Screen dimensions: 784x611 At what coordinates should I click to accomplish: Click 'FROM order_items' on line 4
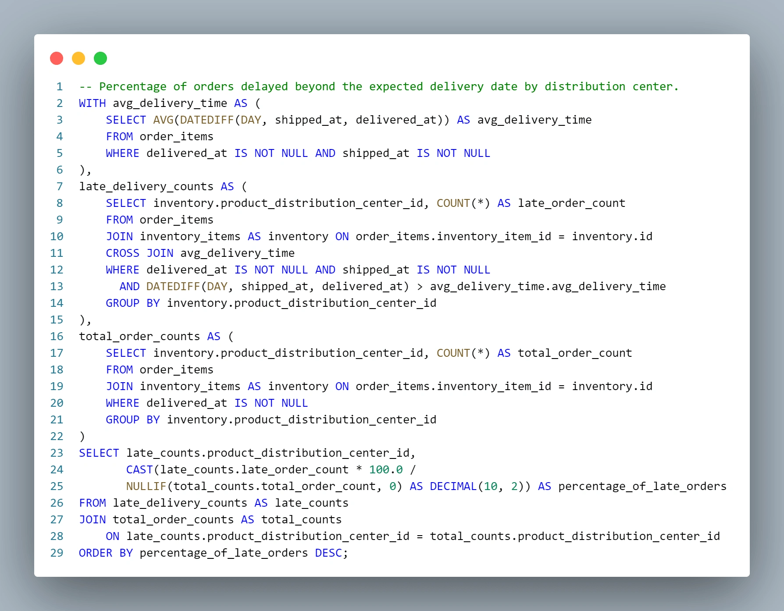point(160,137)
